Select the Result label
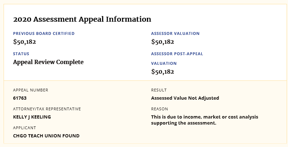This screenshot has width=288, height=147. (159, 90)
